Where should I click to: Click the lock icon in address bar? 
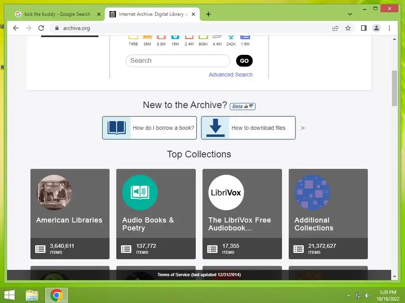tap(57, 28)
